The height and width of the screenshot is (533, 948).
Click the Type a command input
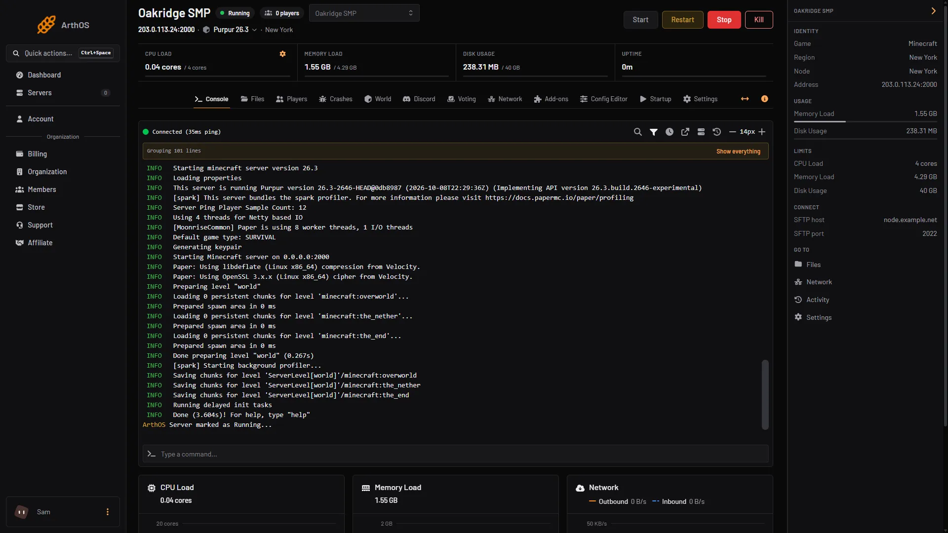[x=455, y=454]
